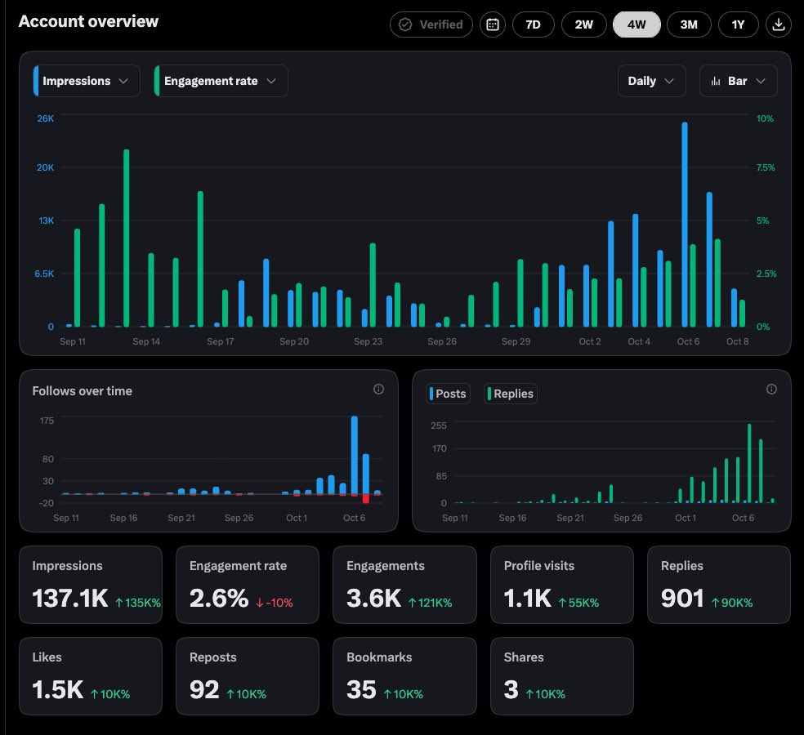804x735 pixels.
Task: Toggle the Posts series in chart
Action: tap(448, 394)
